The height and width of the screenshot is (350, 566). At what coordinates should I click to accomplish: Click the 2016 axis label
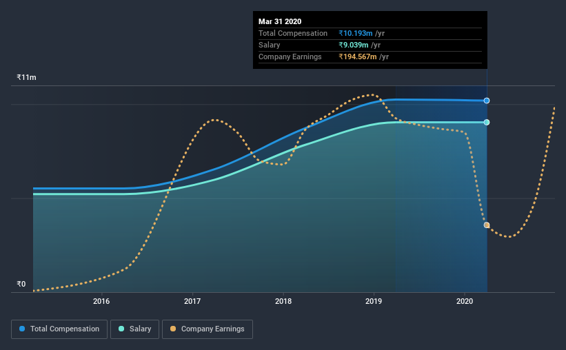point(101,301)
